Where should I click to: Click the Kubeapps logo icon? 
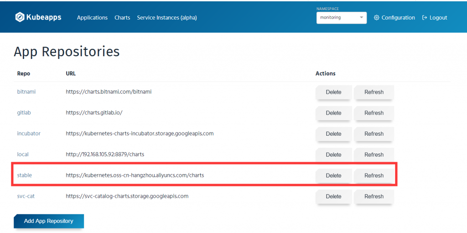click(x=20, y=17)
